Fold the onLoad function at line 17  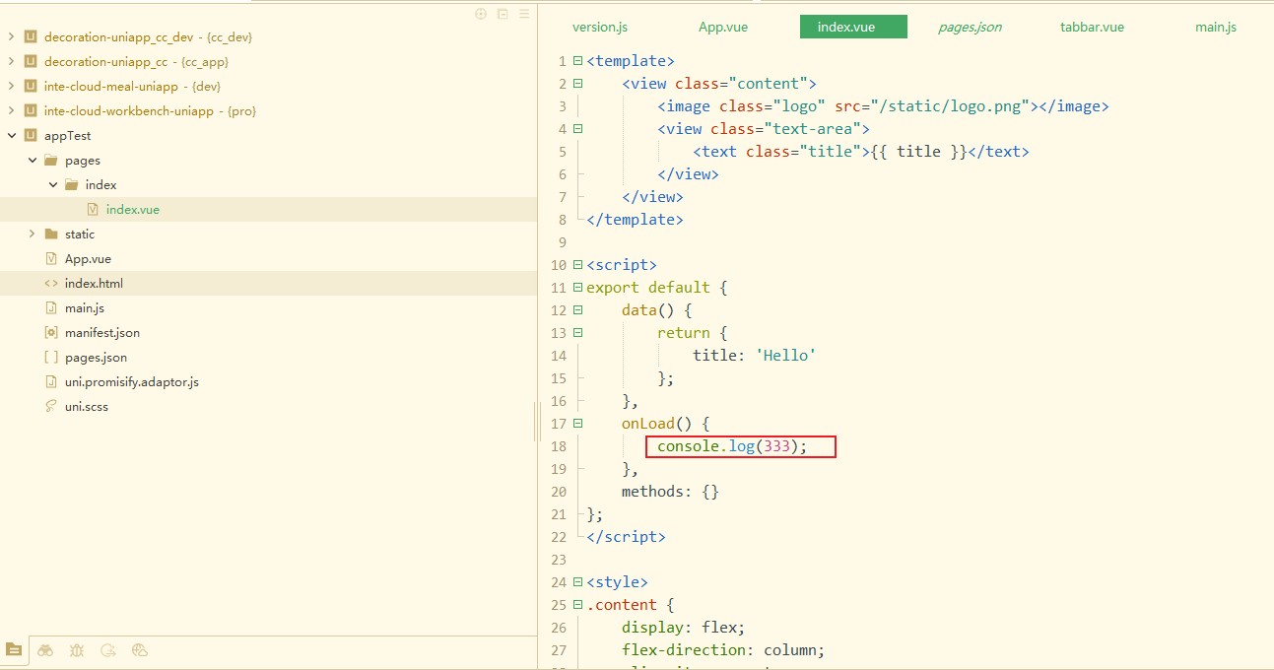pos(577,424)
